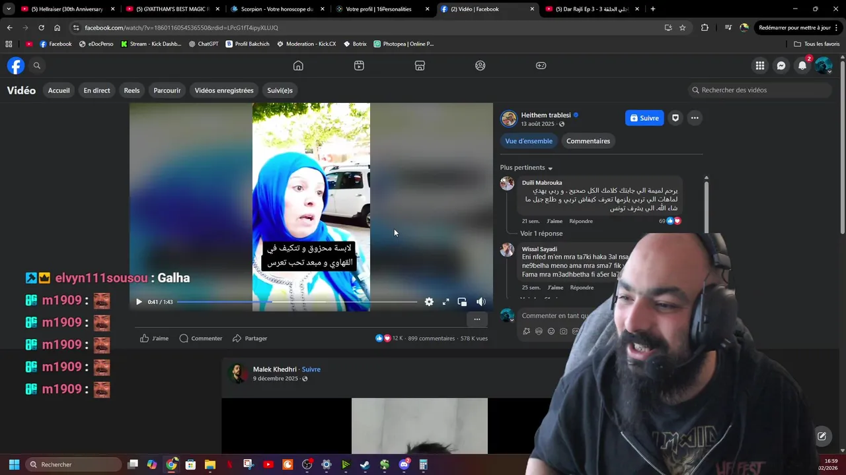Screen dimensions: 846x475
Task: Open the Windows Start menu
Action: pyautogui.click(x=14, y=464)
